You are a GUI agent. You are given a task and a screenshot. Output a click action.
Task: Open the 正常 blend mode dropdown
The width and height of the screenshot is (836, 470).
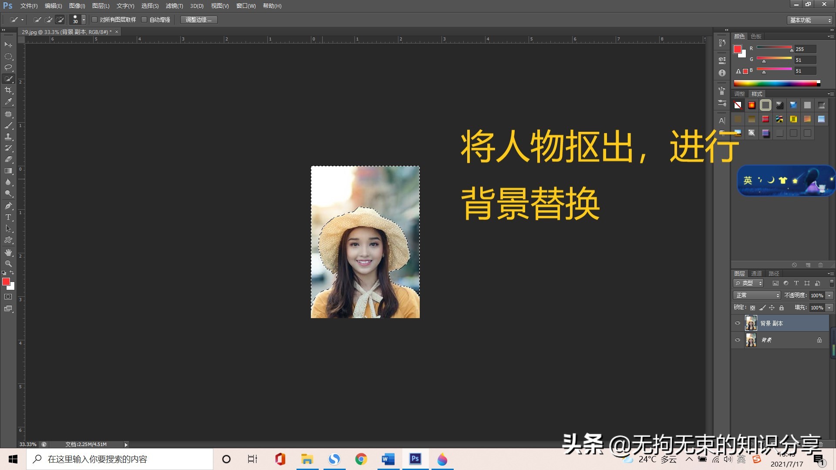[x=756, y=295]
